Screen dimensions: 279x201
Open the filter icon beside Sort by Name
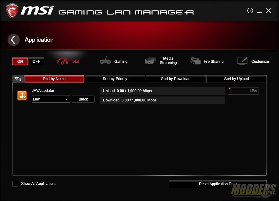point(18,79)
